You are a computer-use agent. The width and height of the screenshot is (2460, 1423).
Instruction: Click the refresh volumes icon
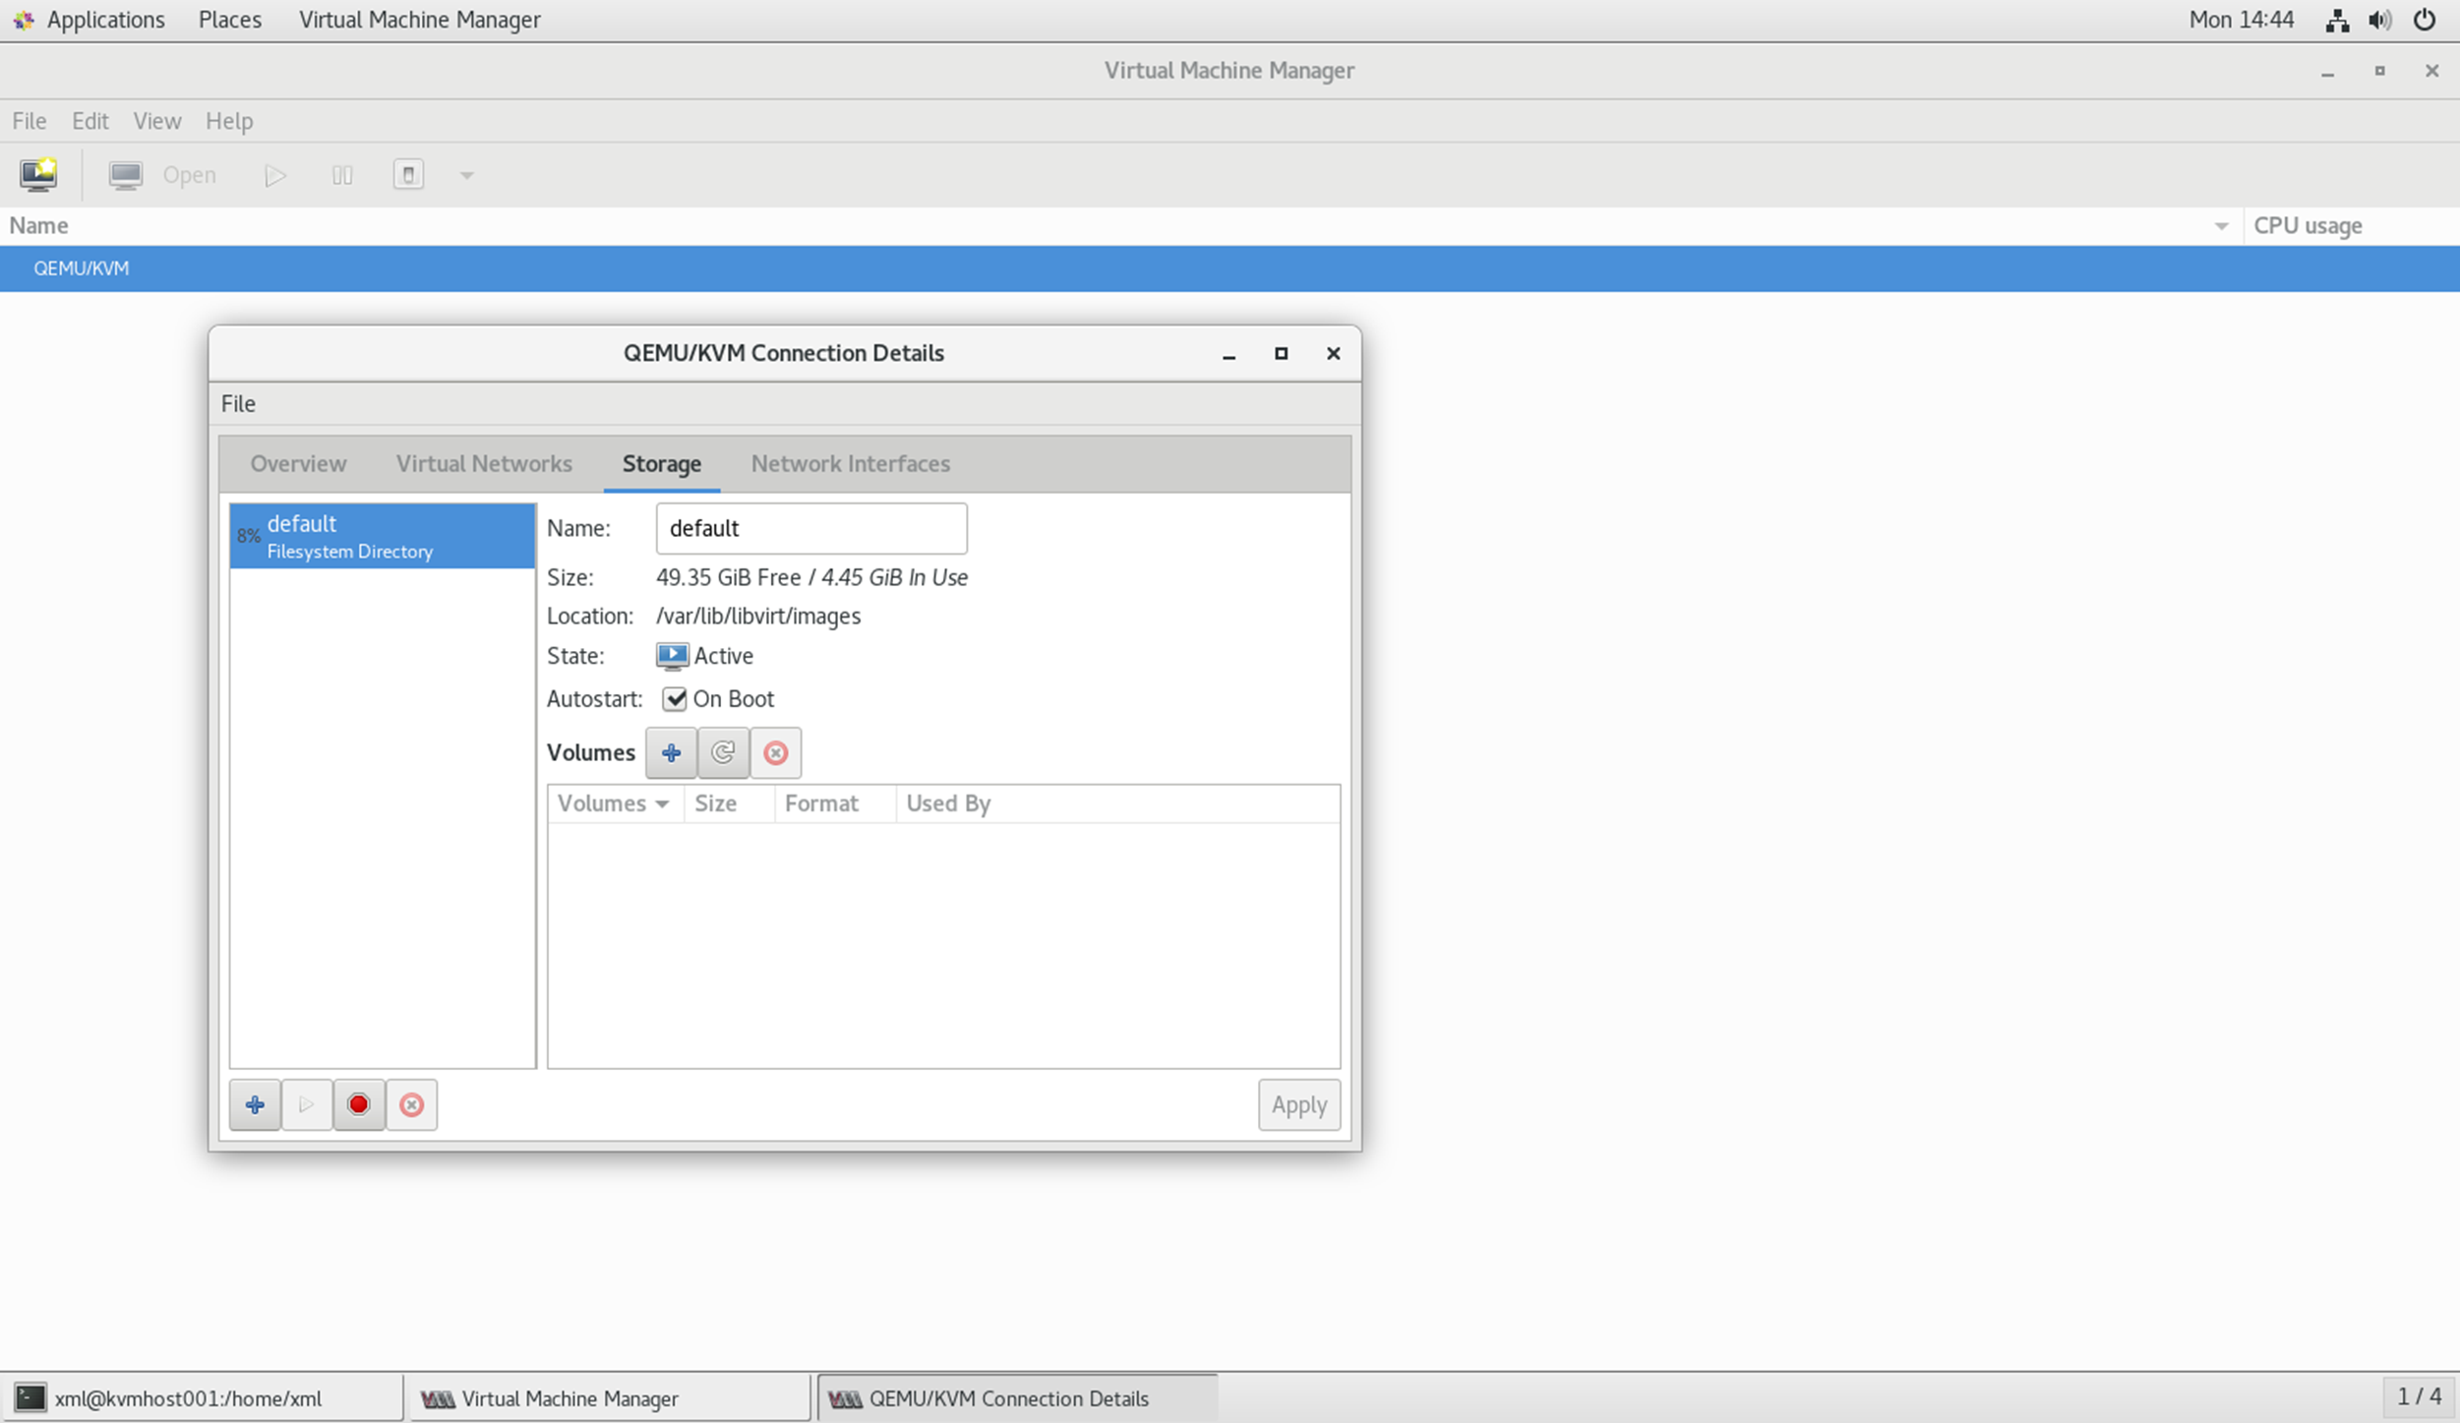pyautogui.click(x=723, y=752)
